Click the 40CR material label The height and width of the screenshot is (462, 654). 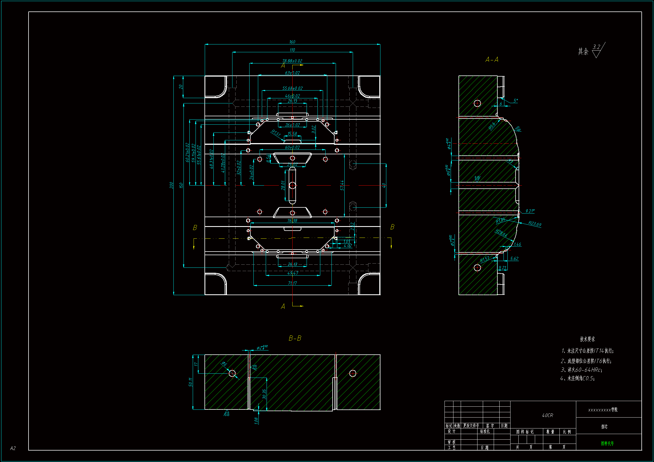pyautogui.click(x=547, y=415)
